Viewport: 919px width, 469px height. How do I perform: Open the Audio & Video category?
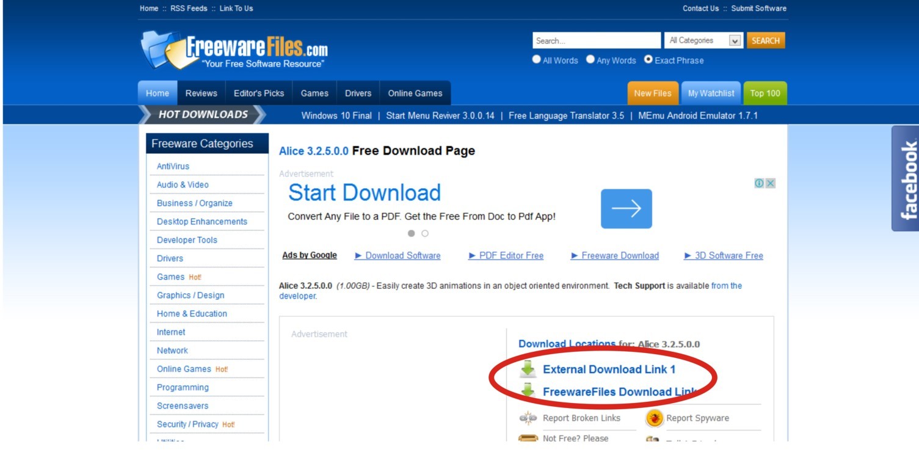click(x=183, y=184)
